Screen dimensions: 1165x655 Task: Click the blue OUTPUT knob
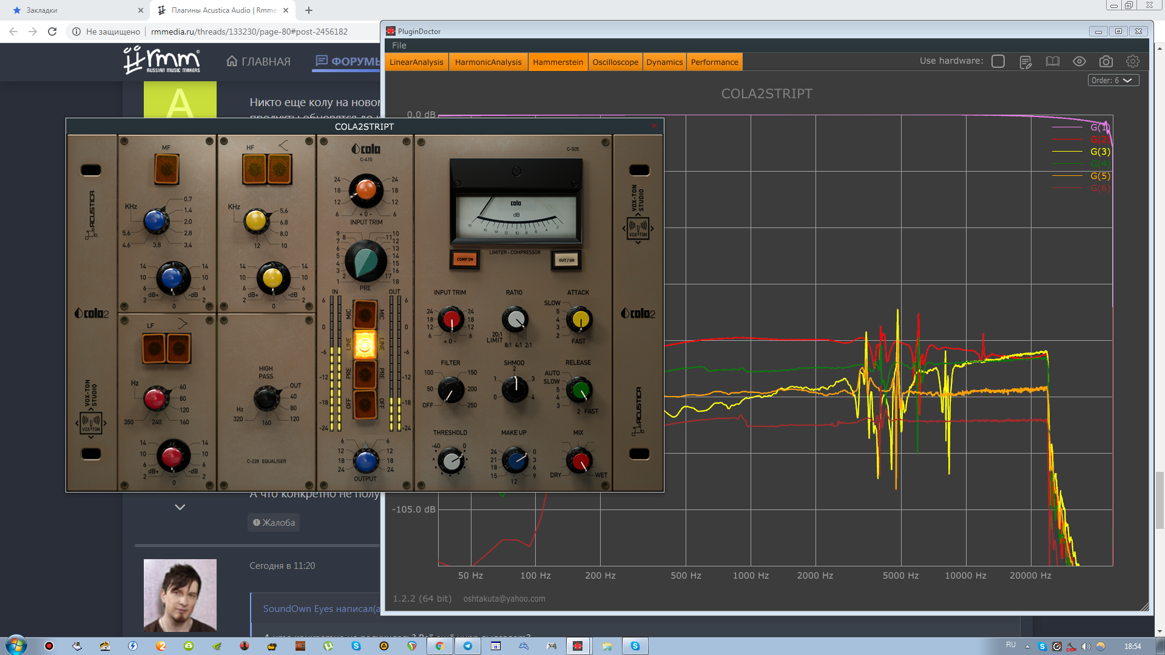[365, 461]
